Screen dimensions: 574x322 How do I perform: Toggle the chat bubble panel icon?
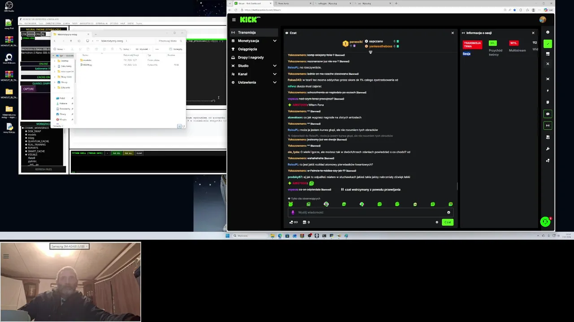coord(548,114)
